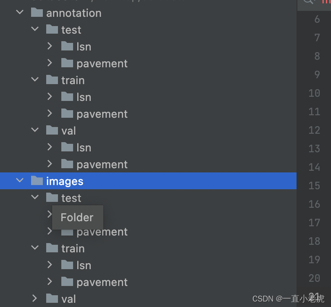Select lsn folder under annotation/train
The image size is (331, 307).
(x=84, y=97)
